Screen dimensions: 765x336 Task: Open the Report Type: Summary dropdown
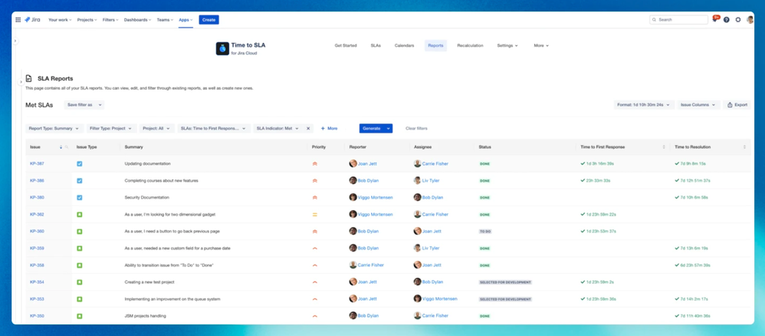click(x=54, y=128)
